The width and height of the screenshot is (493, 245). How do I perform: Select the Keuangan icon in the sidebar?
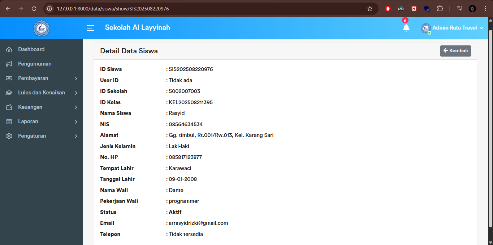pyautogui.click(x=9, y=107)
